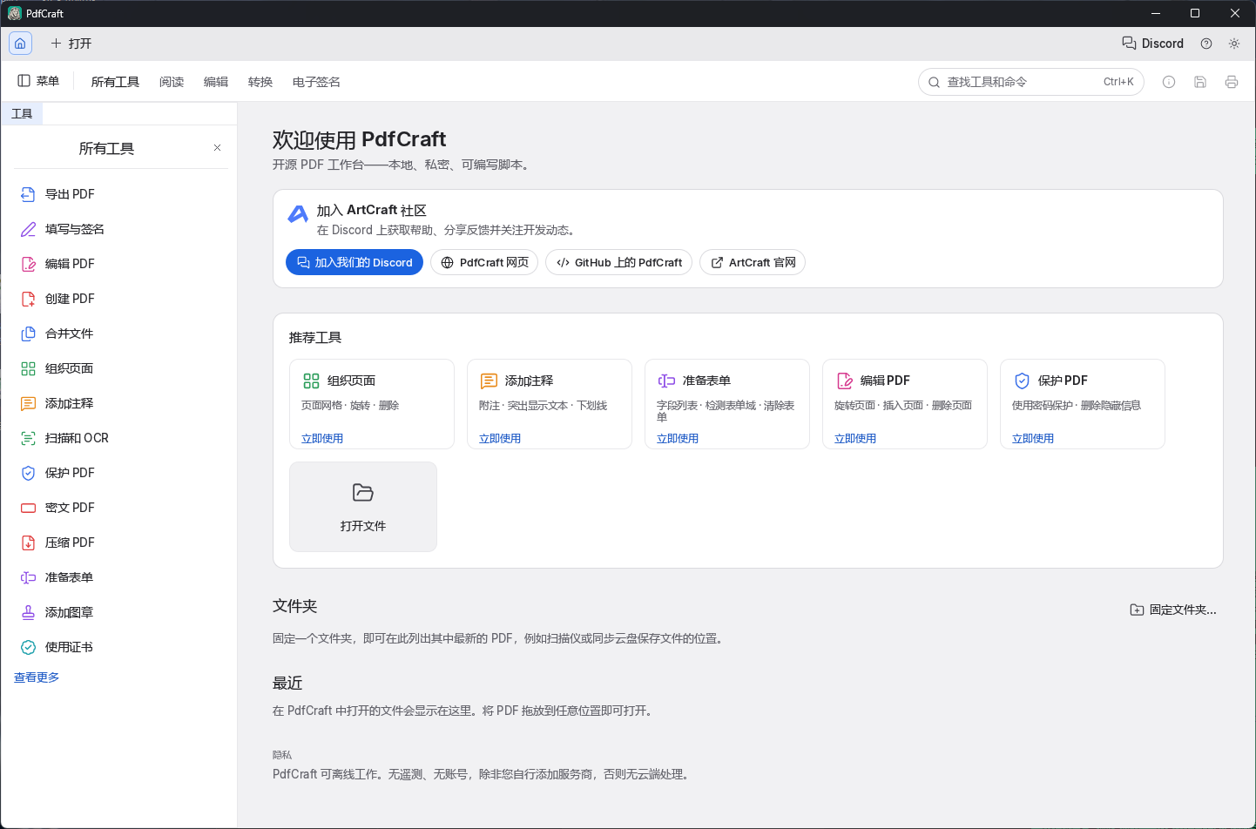Screen dimensions: 1256x829
Task: Switch to the 阅读 tab
Action: 172,82
